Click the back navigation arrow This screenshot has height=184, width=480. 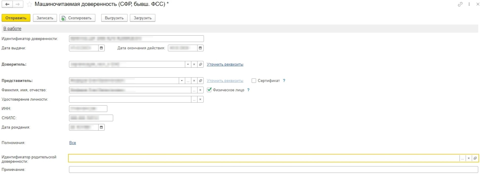[7, 4]
